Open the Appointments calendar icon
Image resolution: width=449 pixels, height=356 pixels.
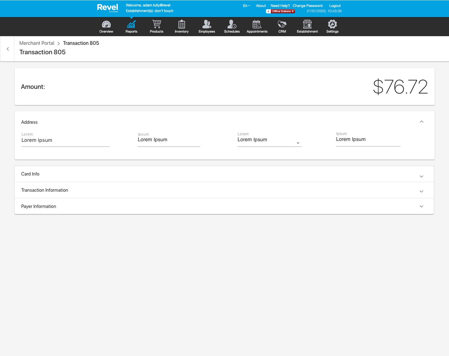(257, 25)
